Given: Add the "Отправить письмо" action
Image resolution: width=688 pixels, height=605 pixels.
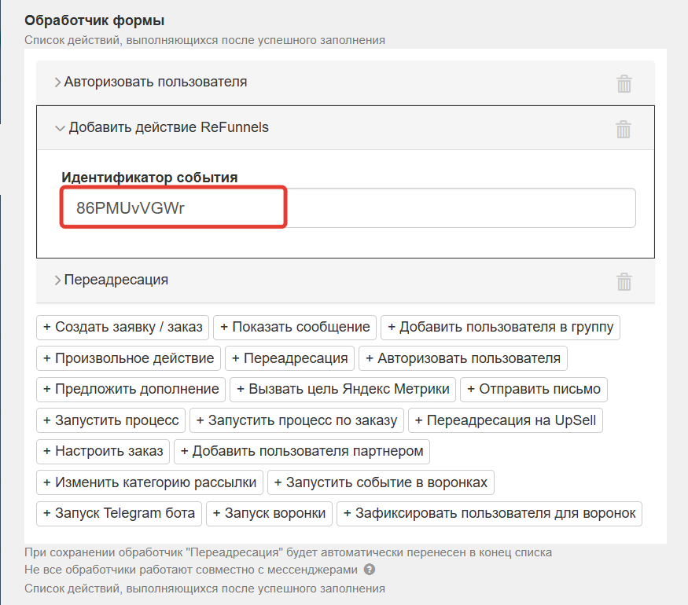Looking at the screenshot, I should click(x=533, y=389).
